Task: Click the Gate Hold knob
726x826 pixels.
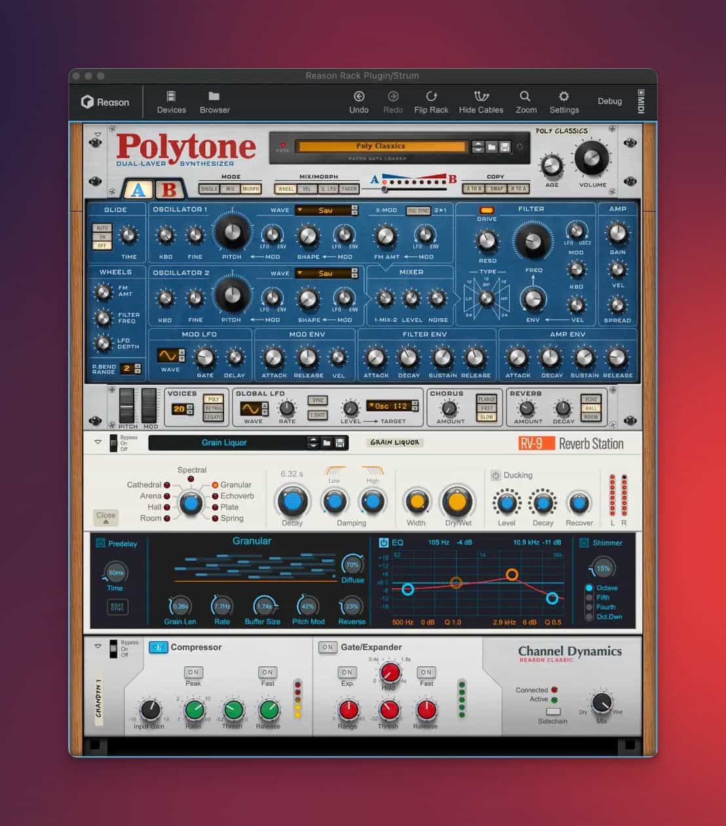Action: click(x=390, y=672)
